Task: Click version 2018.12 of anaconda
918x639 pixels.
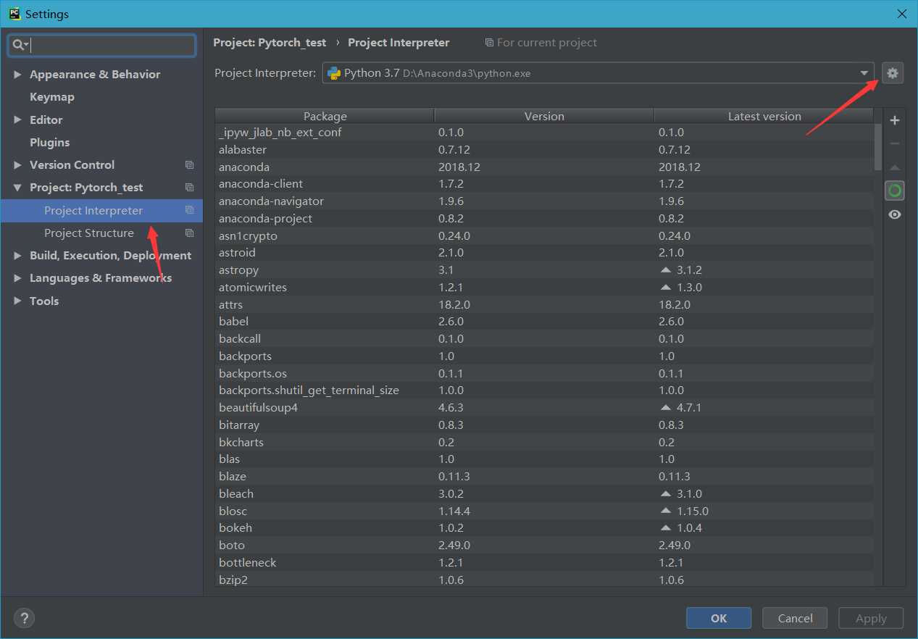Action: pos(459,167)
